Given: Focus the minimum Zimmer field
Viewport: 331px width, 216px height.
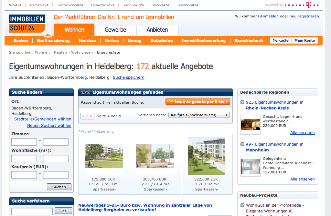Looking at the screenshot, I should click(24, 142).
